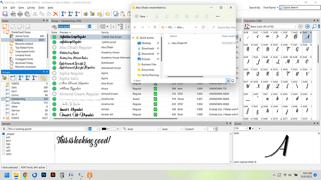
Task: Click the Name column header in File Explorer
Action: 174,36
